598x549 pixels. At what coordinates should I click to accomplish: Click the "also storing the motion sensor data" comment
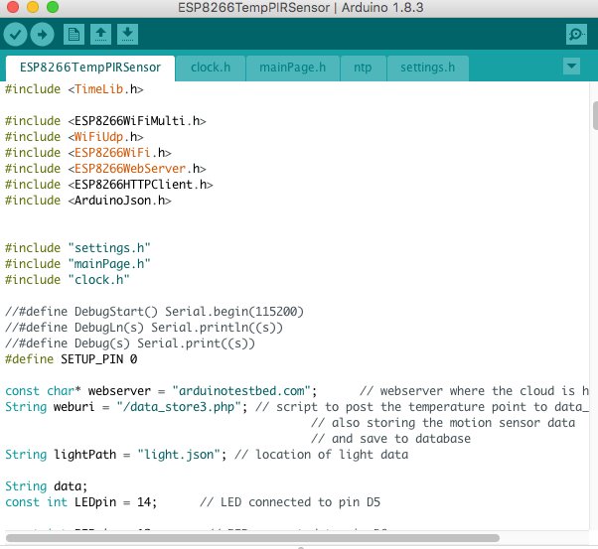[443, 423]
